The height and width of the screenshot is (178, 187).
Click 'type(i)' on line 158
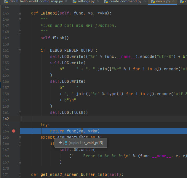tap(115, 94)
